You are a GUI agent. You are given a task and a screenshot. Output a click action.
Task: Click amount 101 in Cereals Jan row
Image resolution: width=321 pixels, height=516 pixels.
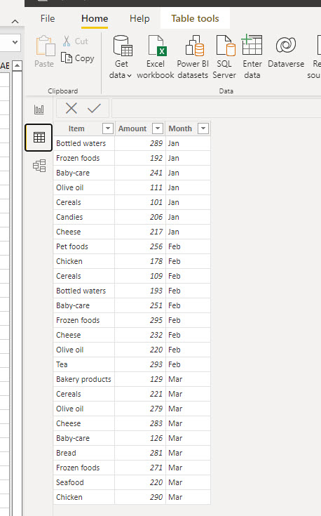(156, 202)
